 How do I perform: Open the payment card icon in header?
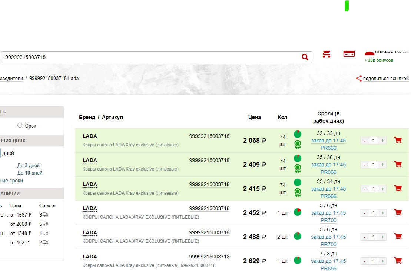[x=349, y=54]
